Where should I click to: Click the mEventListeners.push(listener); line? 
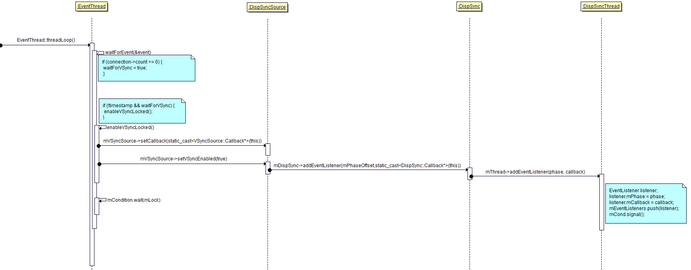[x=644, y=208]
